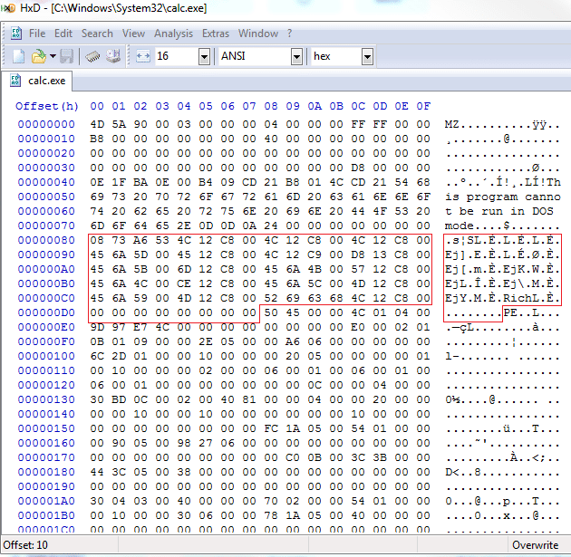Click the Save floppy disk icon
This screenshot has width=571, height=557.
67,56
